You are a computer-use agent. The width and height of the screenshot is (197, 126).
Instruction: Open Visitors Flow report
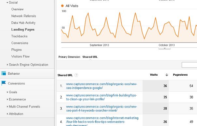click(x=21, y=57)
